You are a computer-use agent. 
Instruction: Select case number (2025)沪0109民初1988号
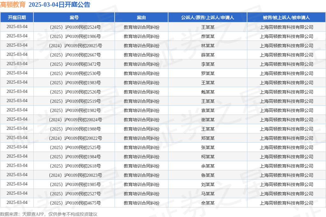[75, 129]
